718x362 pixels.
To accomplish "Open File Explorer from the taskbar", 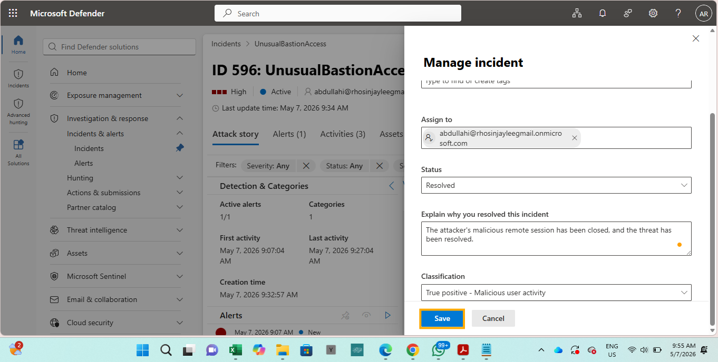I will (x=283, y=350).
